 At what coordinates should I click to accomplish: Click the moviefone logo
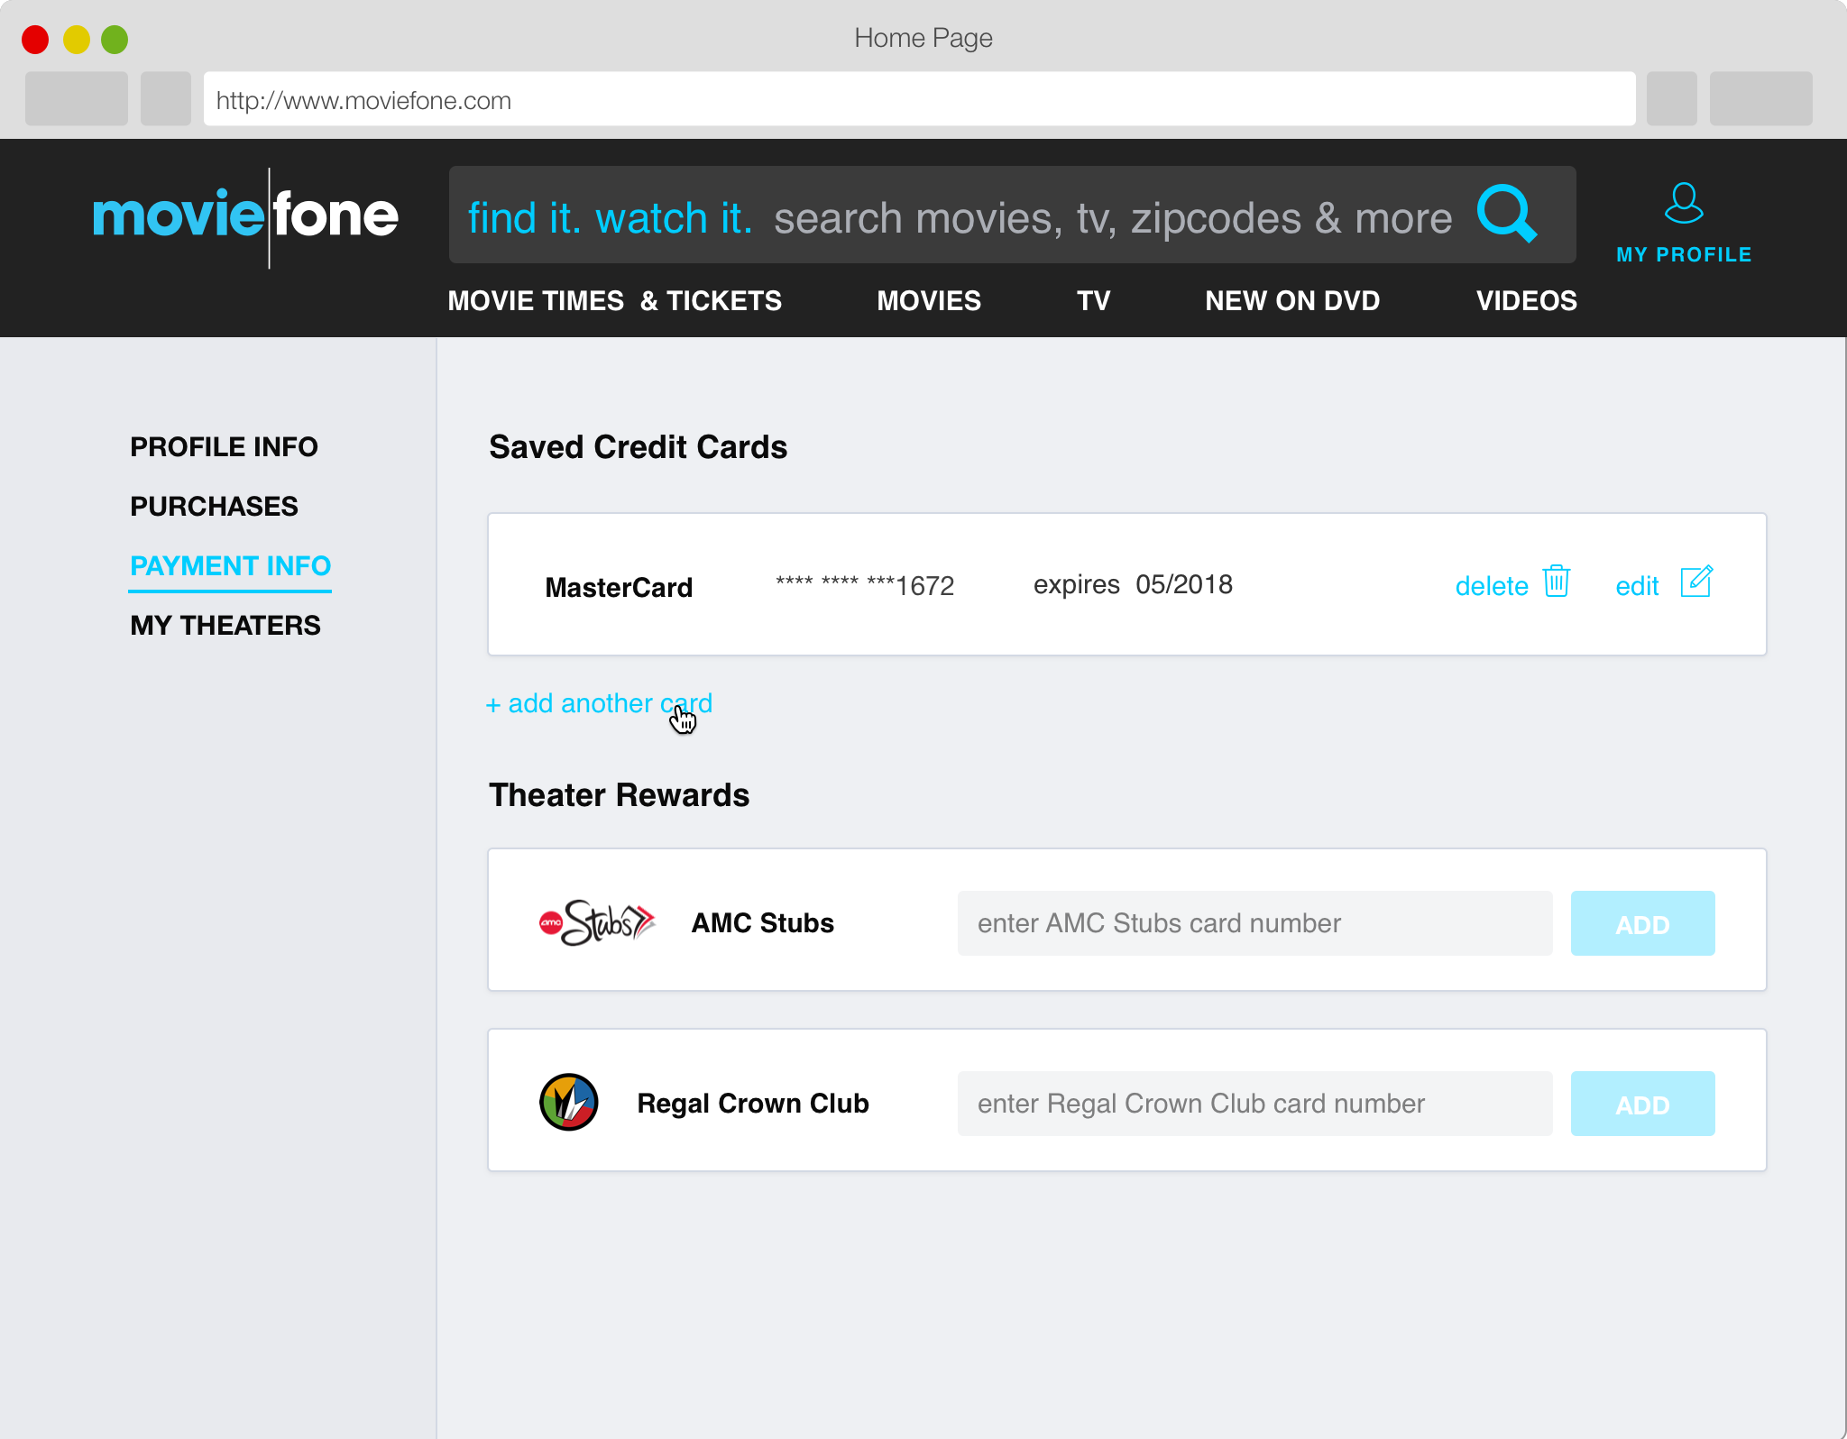pyautogui.click(x=245, y=216)
